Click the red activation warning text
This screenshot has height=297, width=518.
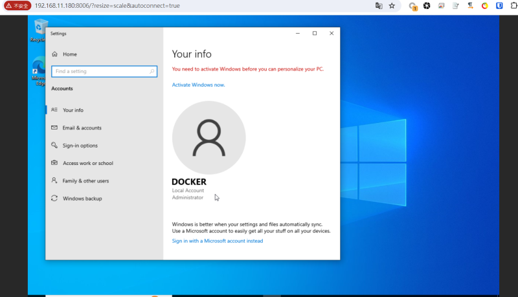pos(248,69)
